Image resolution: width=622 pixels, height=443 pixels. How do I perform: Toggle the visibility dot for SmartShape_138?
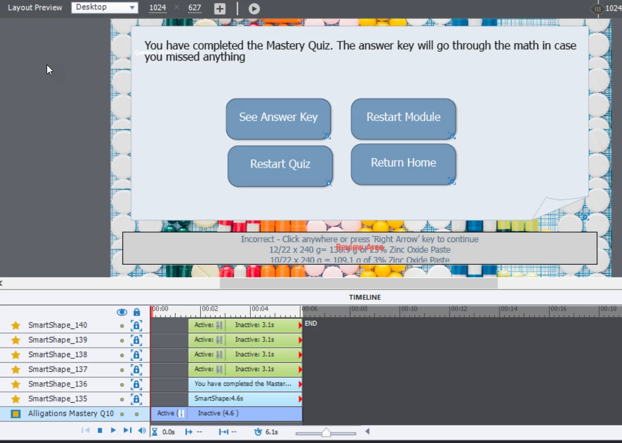click(122, 356)
